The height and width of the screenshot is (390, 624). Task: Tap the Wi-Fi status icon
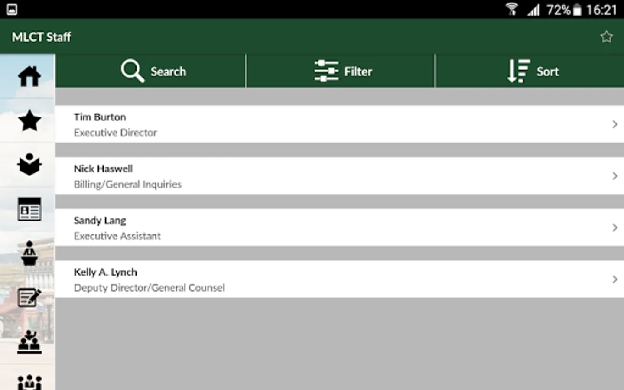(512, 9)
